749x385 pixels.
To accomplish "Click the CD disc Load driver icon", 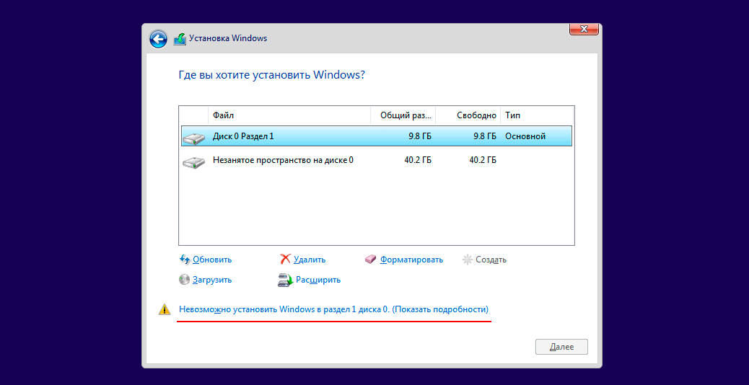I will [x=185, y=280].
